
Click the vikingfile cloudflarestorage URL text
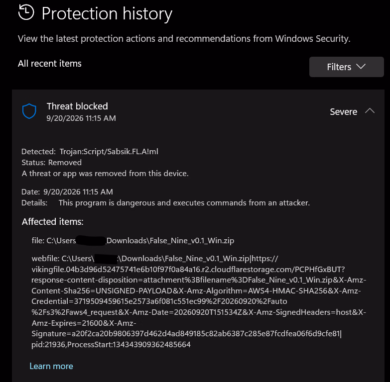click(x=188, y=270)
